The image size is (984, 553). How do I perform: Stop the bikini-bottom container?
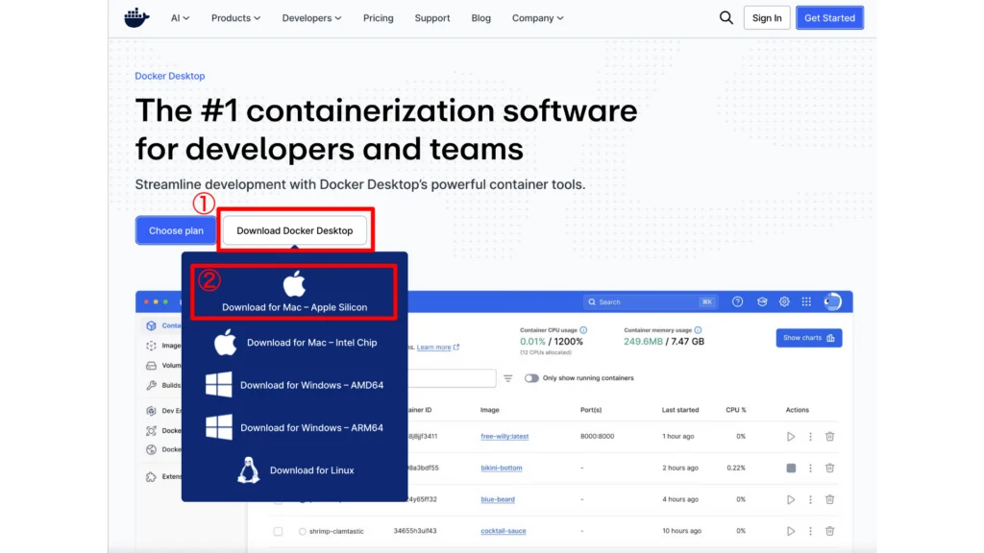pyautogui.click(x=791, y=468)
